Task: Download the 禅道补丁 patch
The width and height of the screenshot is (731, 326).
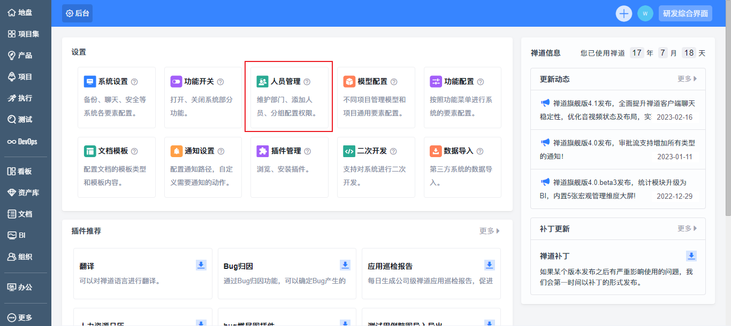Action: point(691,256)
